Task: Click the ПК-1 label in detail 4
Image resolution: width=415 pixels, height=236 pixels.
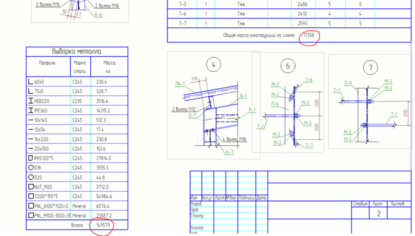Action: click(x=180, y=84)
